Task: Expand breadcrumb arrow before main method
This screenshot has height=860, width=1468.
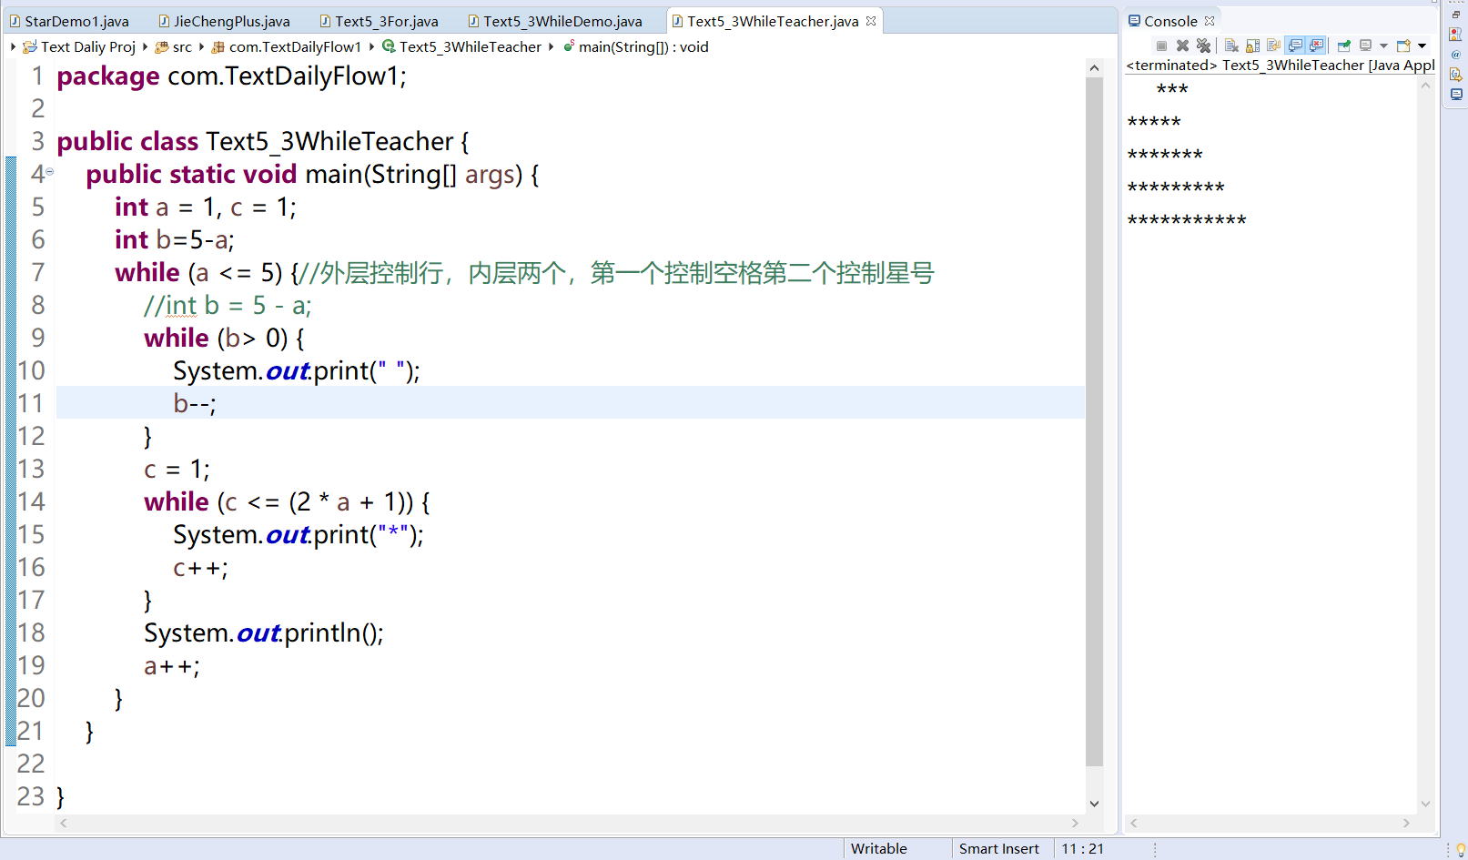Action: coord(551,46)
